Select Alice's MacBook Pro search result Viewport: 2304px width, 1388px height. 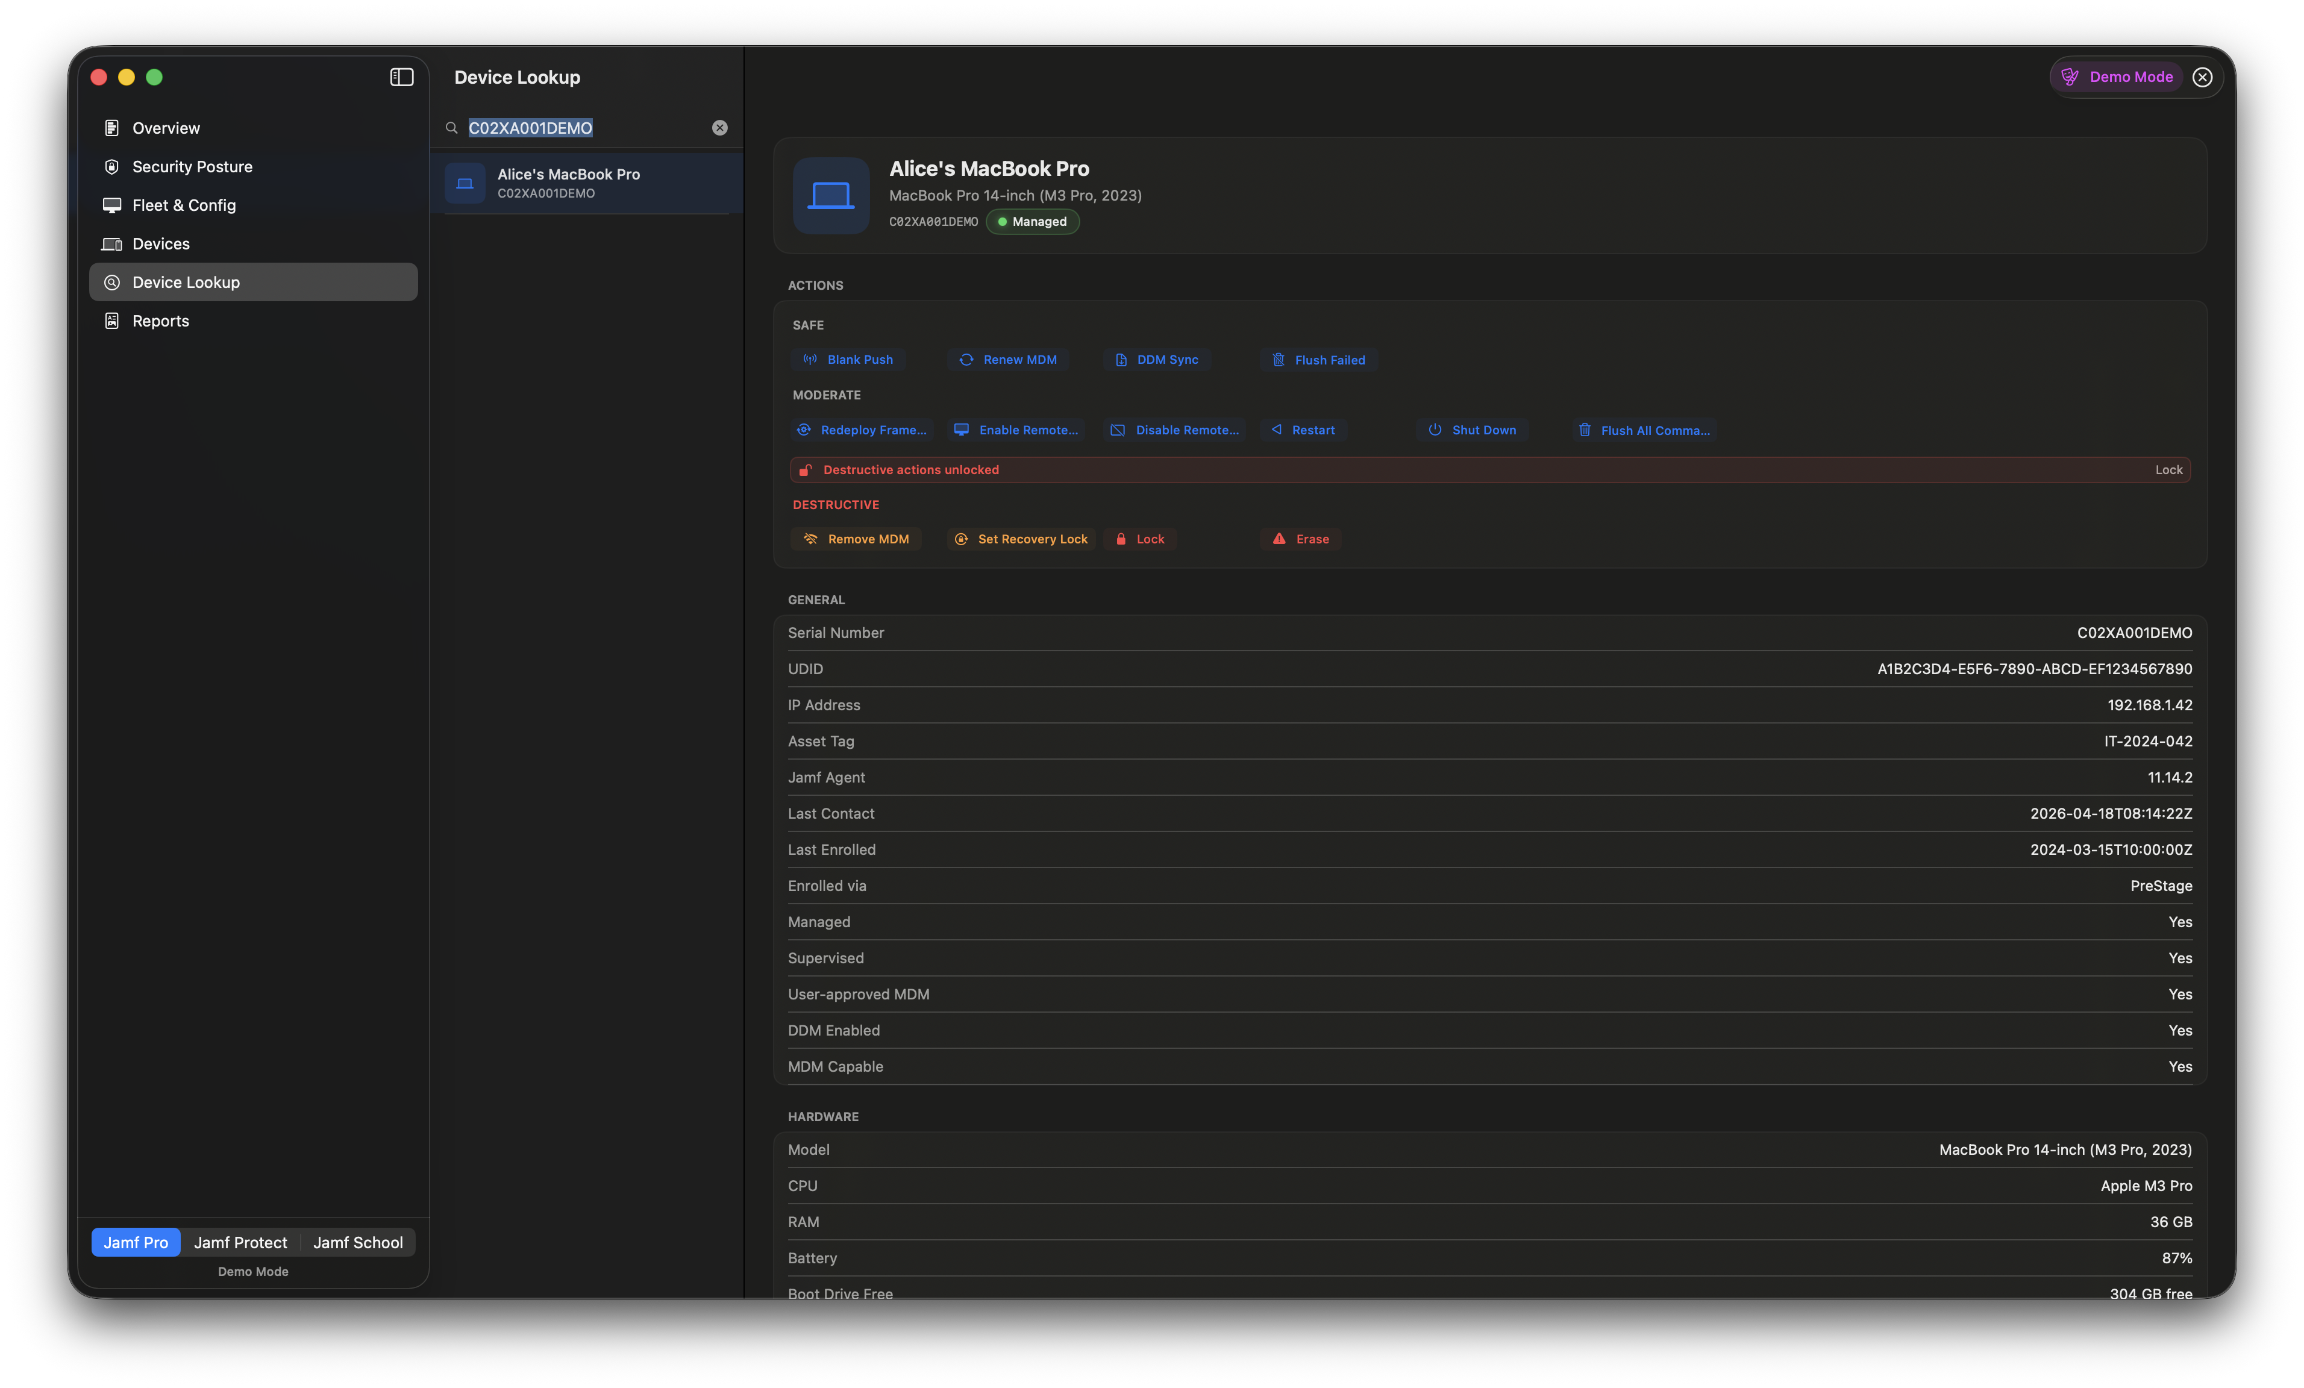[x=587, y=183]
